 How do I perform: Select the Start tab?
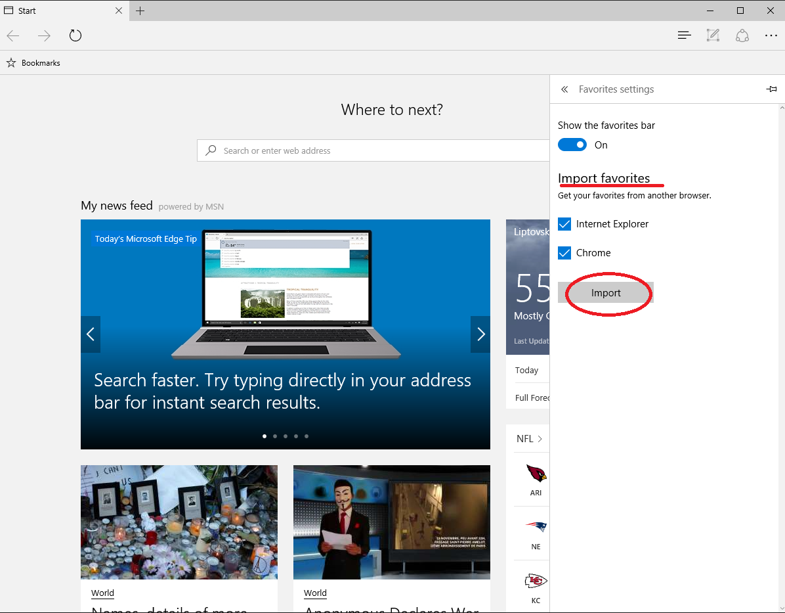64,11
